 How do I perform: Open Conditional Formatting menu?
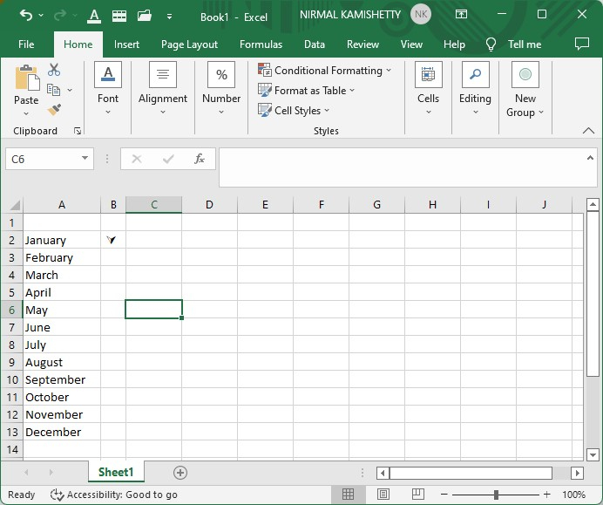pyautogui.click(x=325, y=71)
